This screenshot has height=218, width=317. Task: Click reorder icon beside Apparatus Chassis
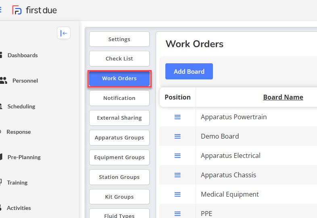click(177, 175)
